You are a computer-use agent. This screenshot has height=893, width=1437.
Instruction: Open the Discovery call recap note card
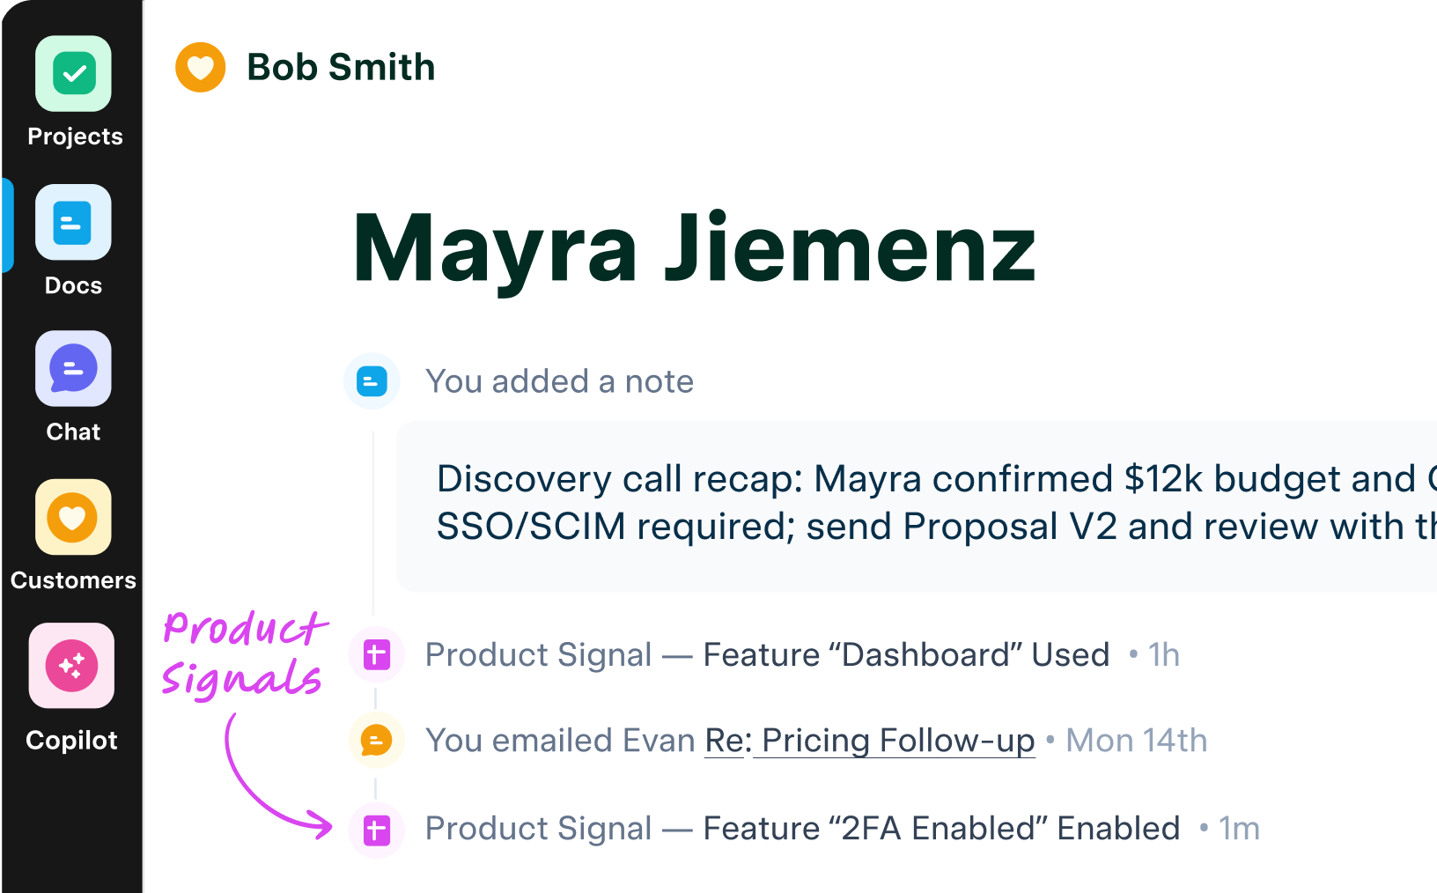(916, 504)
